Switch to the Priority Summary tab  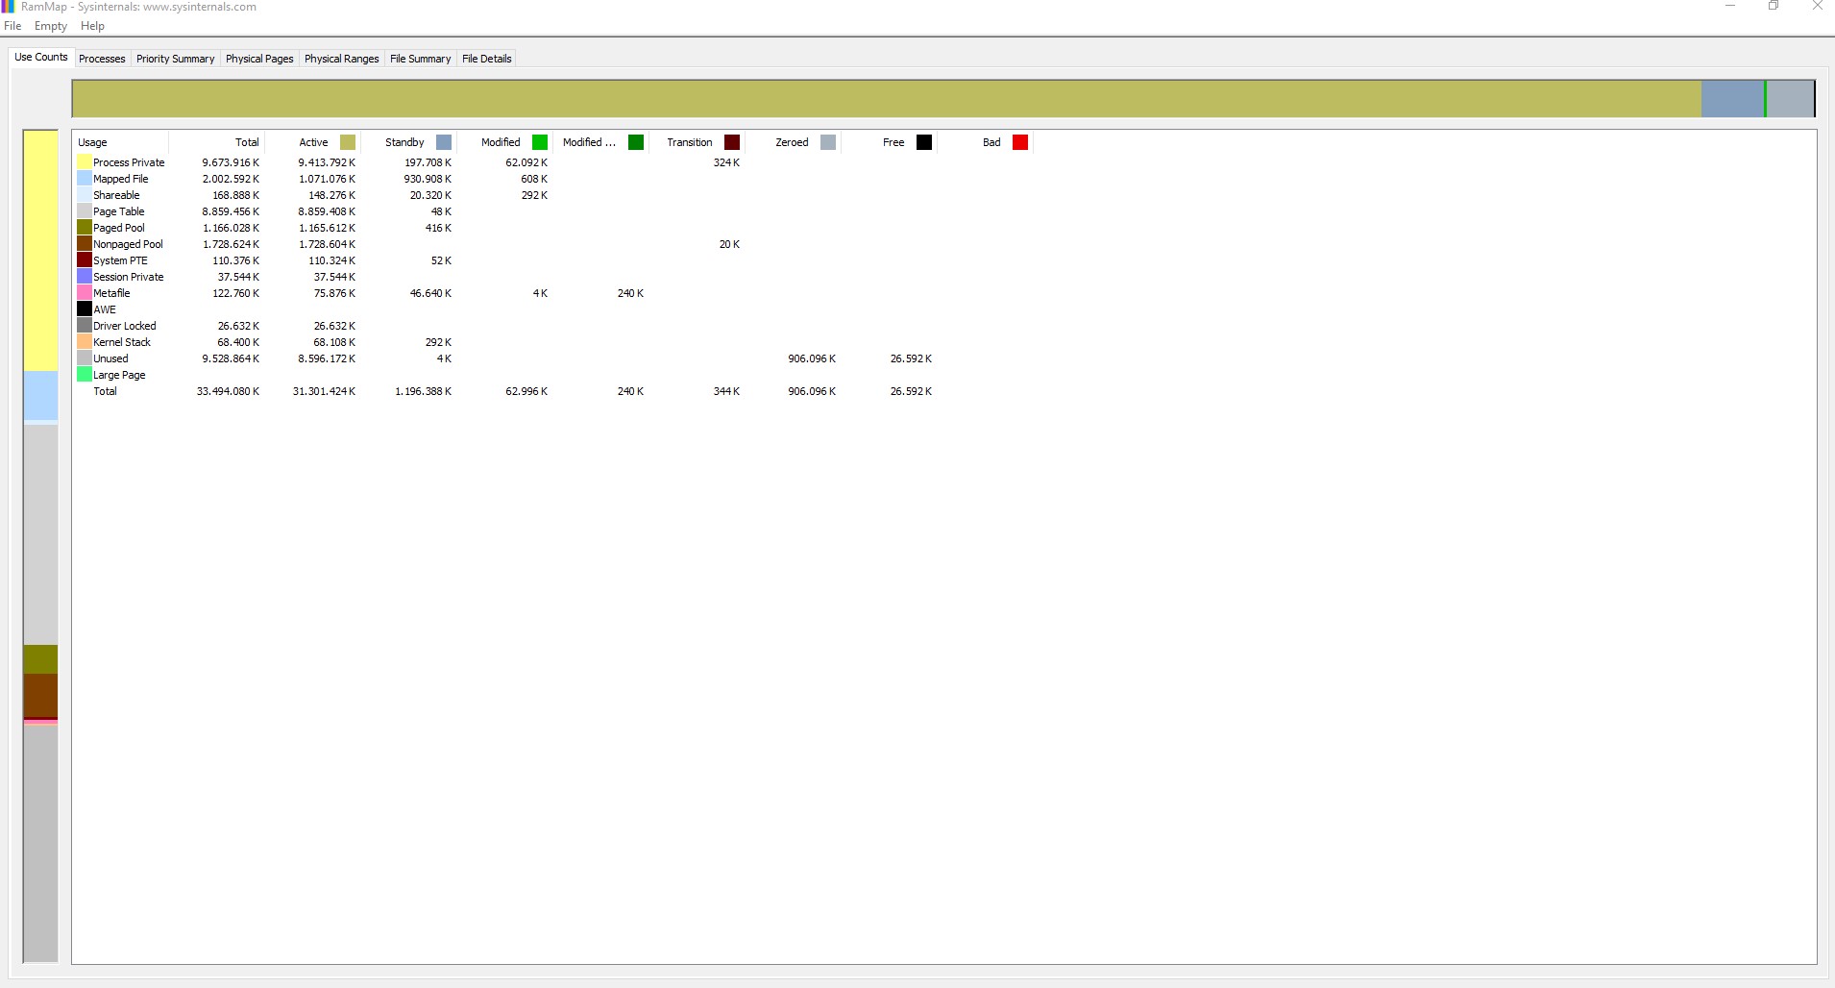point(175,59)
